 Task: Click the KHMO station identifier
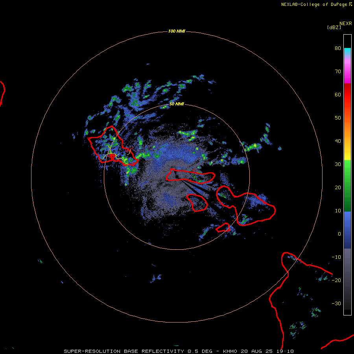[x=230, y=351]
